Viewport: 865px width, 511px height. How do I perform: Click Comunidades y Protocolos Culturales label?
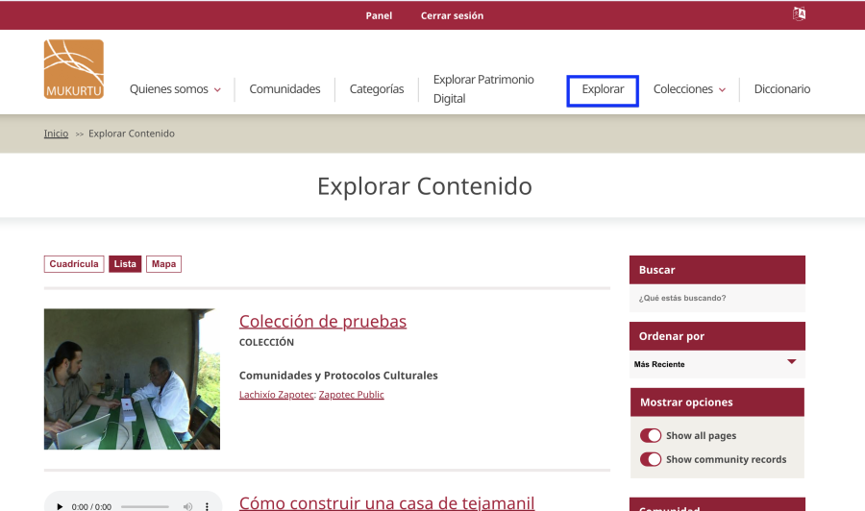pos(338,376)
